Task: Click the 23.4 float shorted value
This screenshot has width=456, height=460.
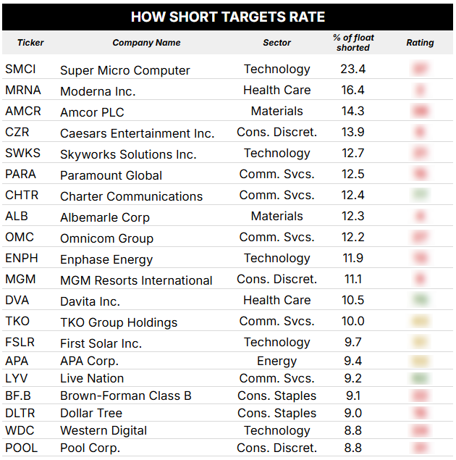Action: point(352,70)
